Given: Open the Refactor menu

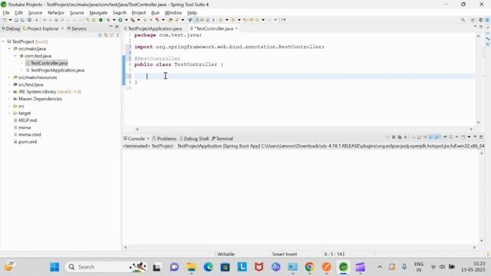Looking at the screenshot, I should point(56,13).
